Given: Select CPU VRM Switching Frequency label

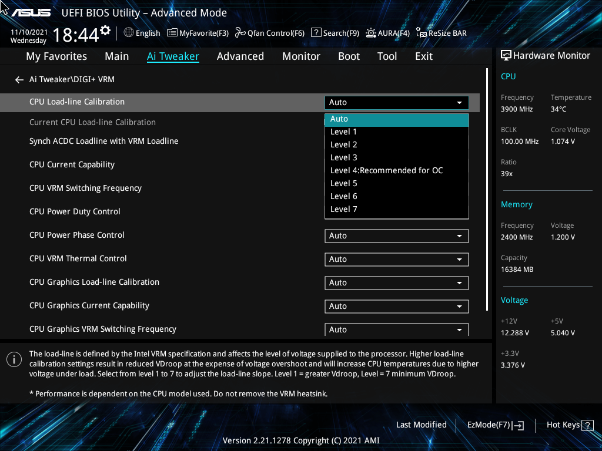Looking at the screenshot, I should (85, 189).
